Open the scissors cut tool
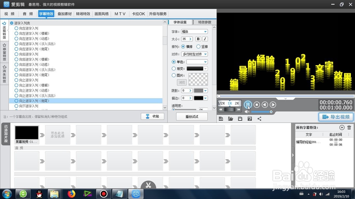This screenshot has width=355, height=199. pos(148,185)
